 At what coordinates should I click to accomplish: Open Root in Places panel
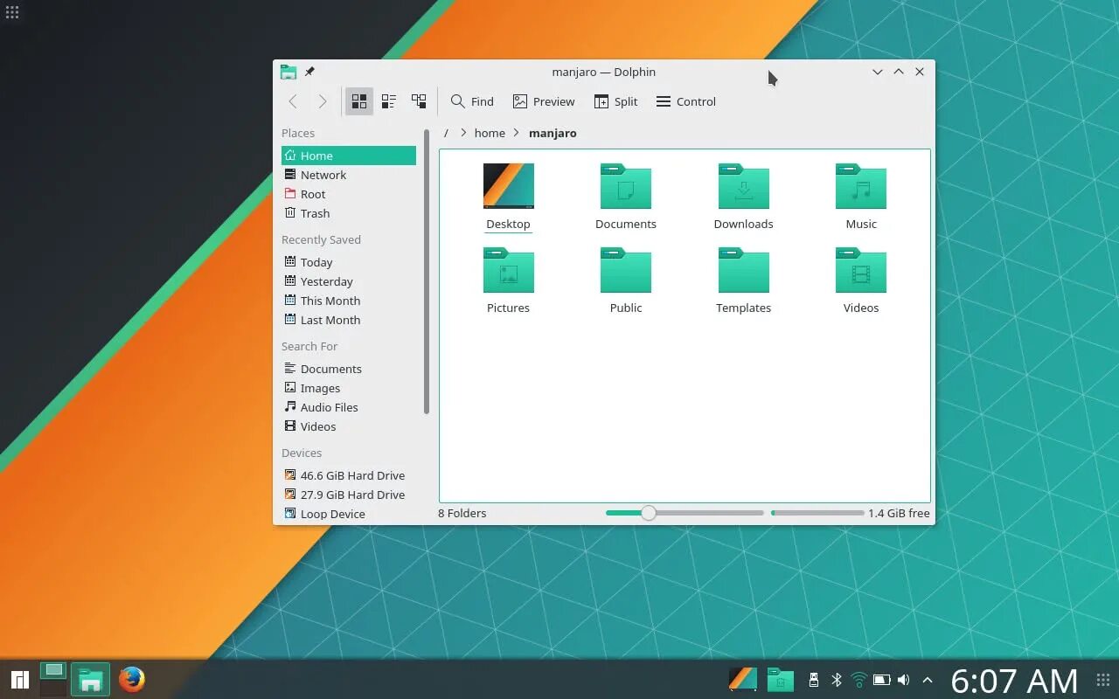349,194
